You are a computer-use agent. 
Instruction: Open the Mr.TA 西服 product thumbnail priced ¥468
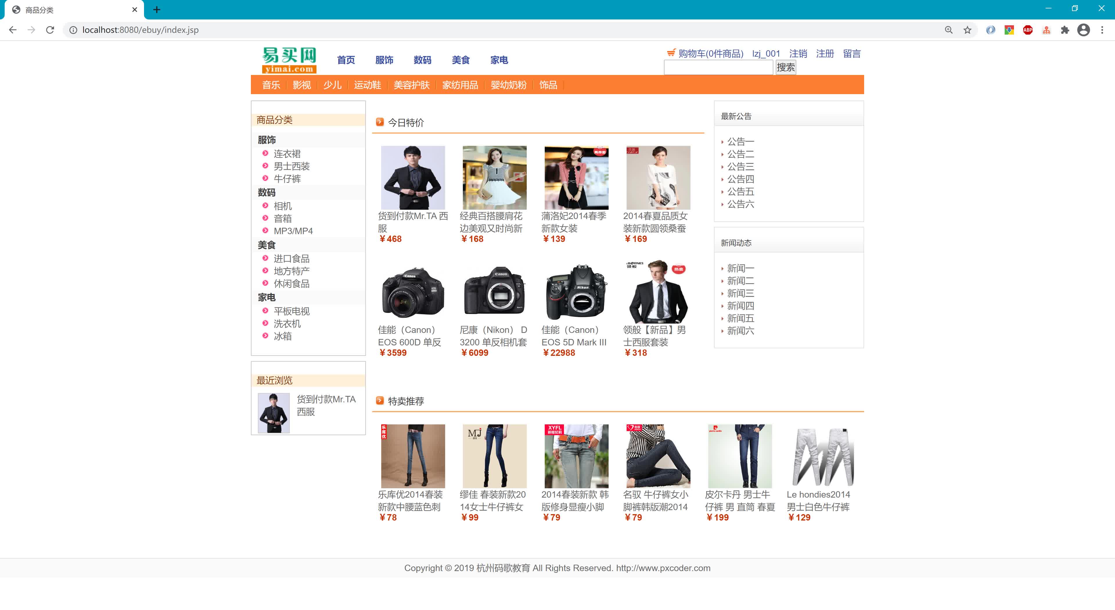point(413,177)
